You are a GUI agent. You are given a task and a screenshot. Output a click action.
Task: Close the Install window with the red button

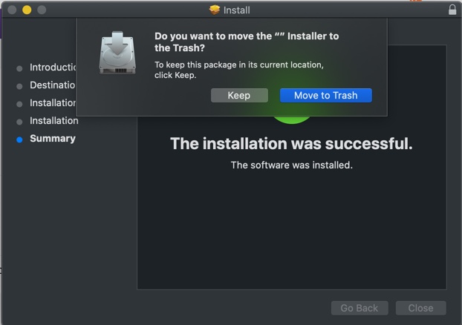tap(12, 10)
